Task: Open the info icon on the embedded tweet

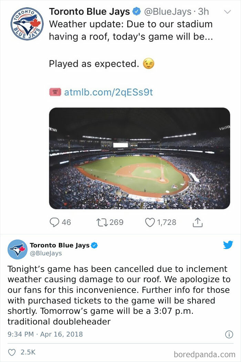Action: coord(229,333)
